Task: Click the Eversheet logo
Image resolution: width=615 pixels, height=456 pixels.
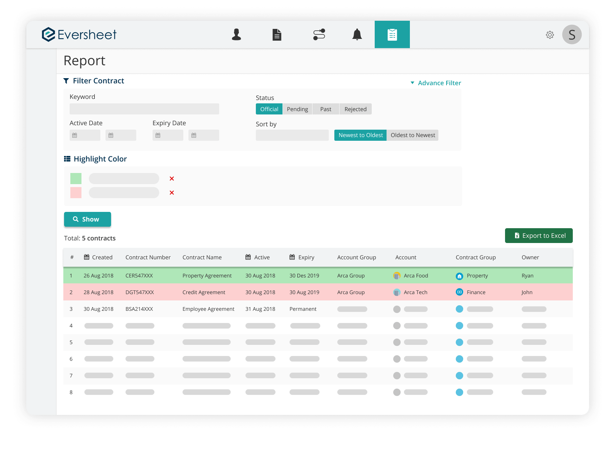Action: 79,34
